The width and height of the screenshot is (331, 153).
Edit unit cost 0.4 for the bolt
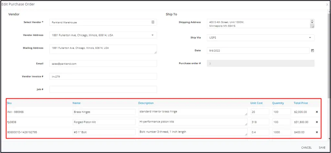tap(260, 132)
